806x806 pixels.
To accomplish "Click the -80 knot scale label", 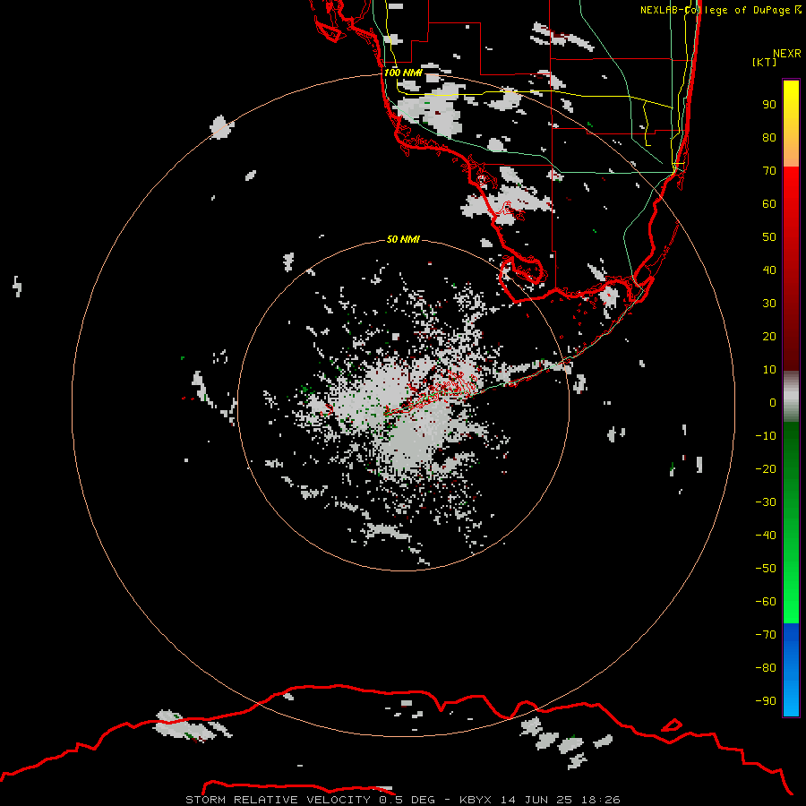I will pyautogui.click(x=766, y=668).
